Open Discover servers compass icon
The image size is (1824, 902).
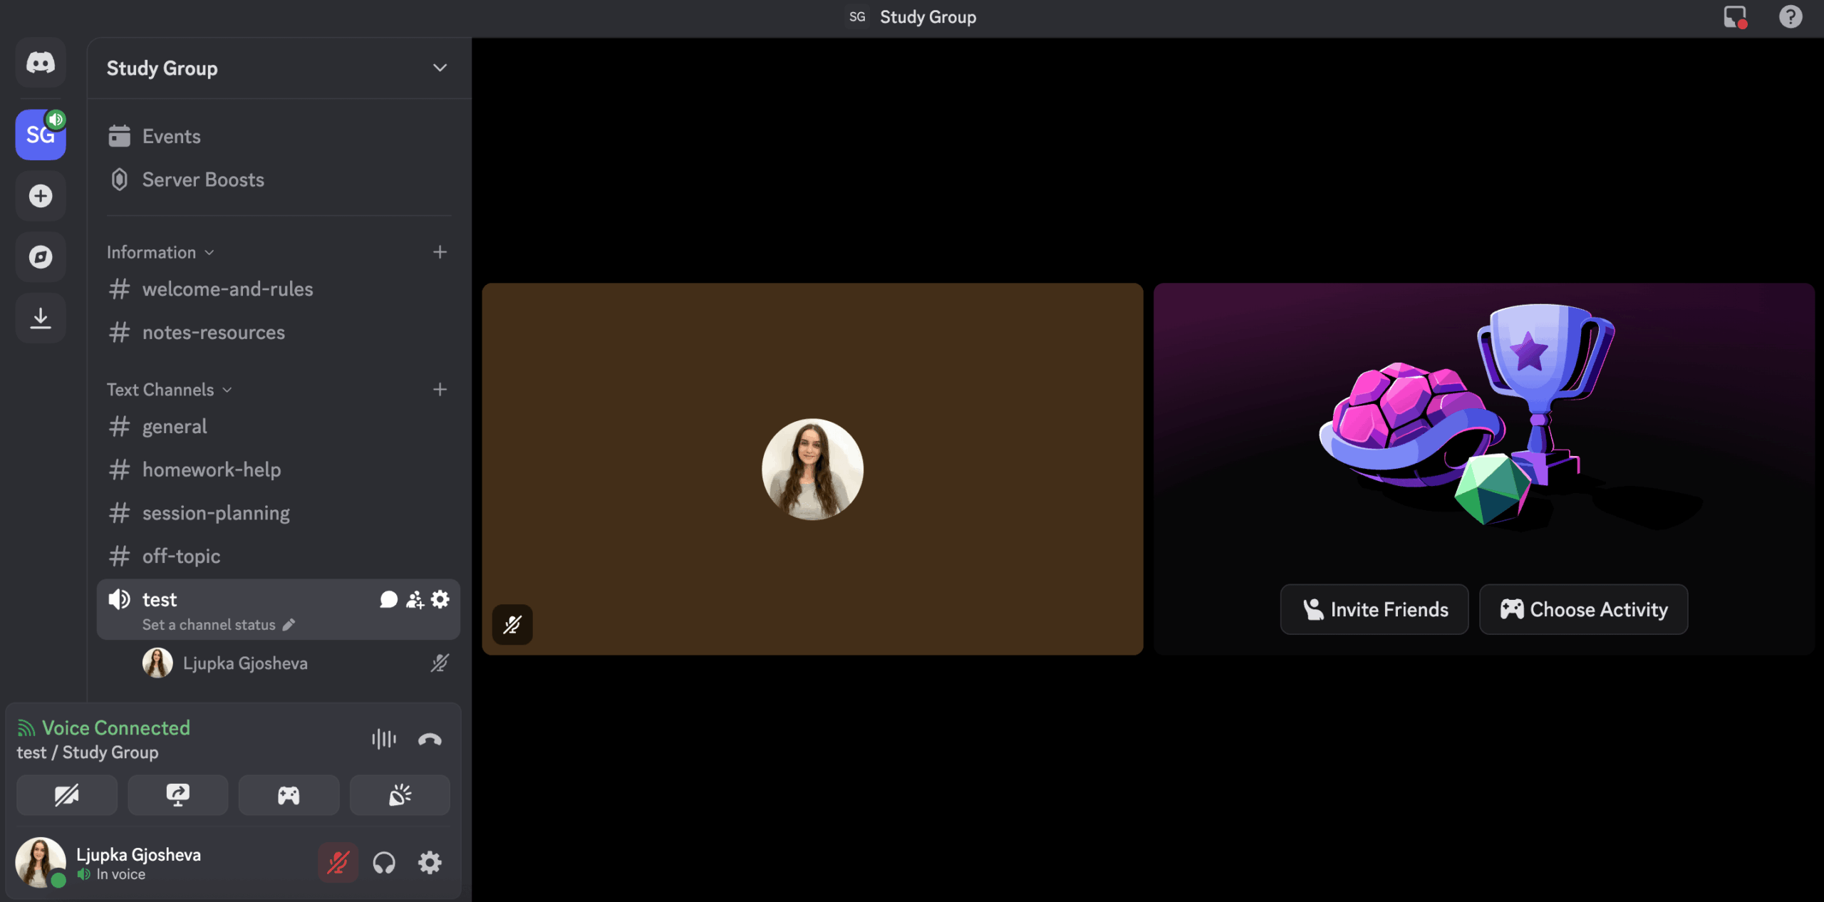(x=41, y=256)
